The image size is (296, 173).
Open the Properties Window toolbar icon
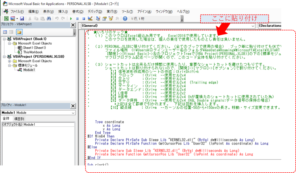click(104, 18)
